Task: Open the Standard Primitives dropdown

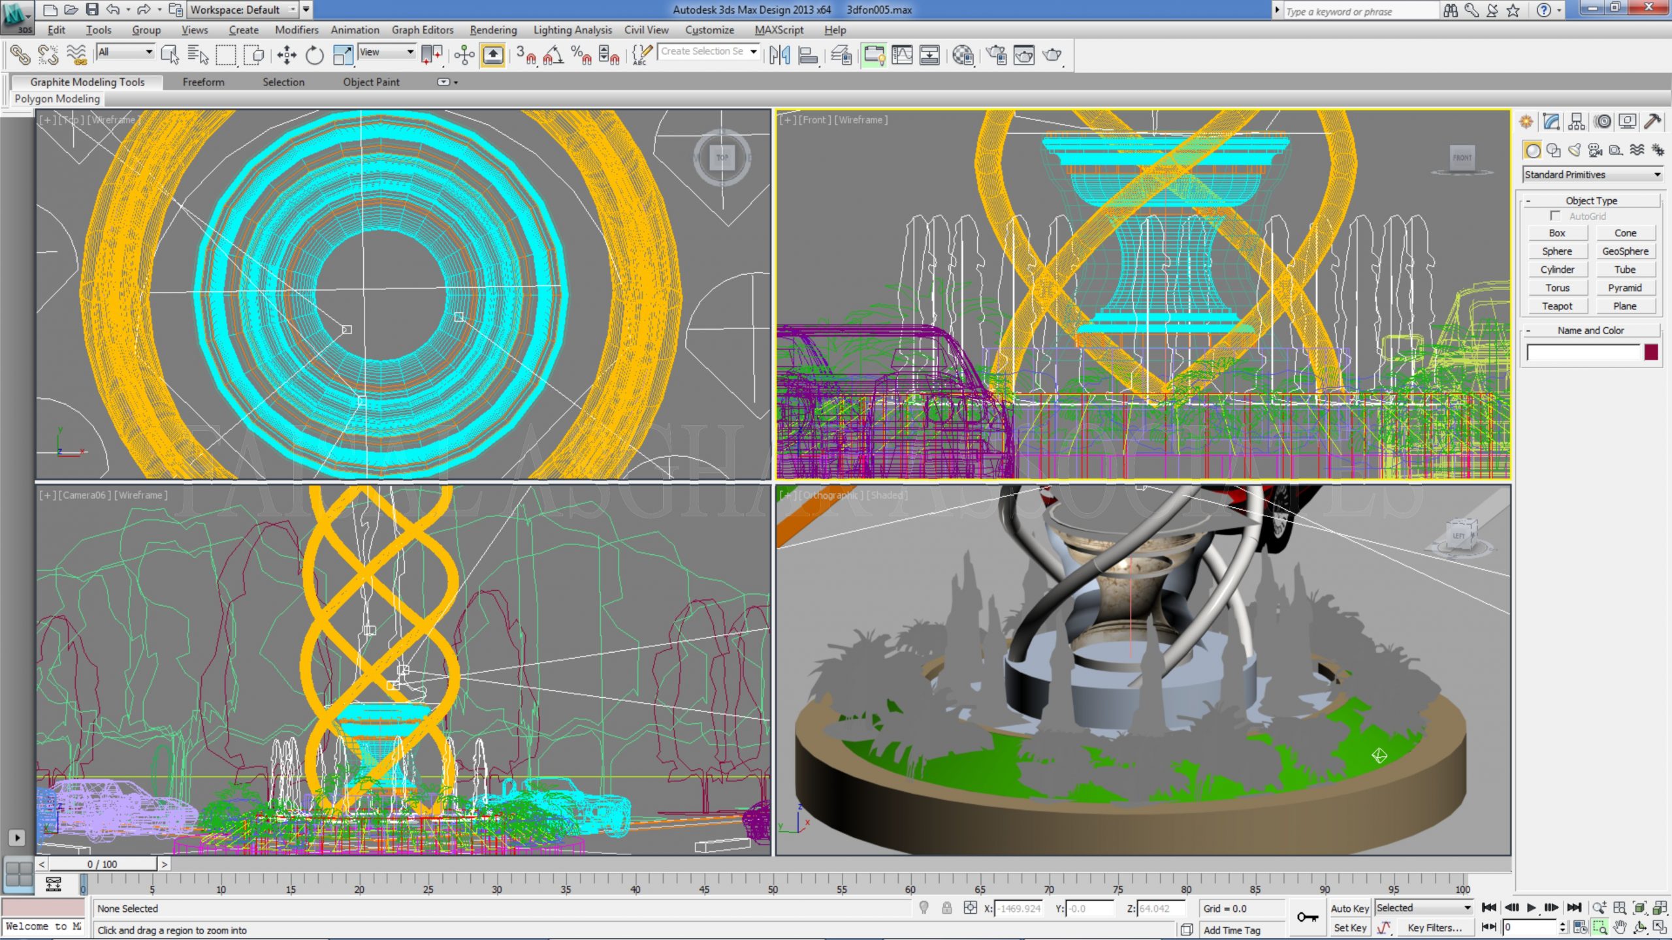Action: point(1592,174)
